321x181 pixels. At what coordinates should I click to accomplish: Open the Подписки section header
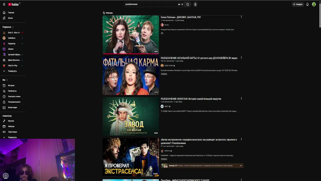(x=8, y=27)
